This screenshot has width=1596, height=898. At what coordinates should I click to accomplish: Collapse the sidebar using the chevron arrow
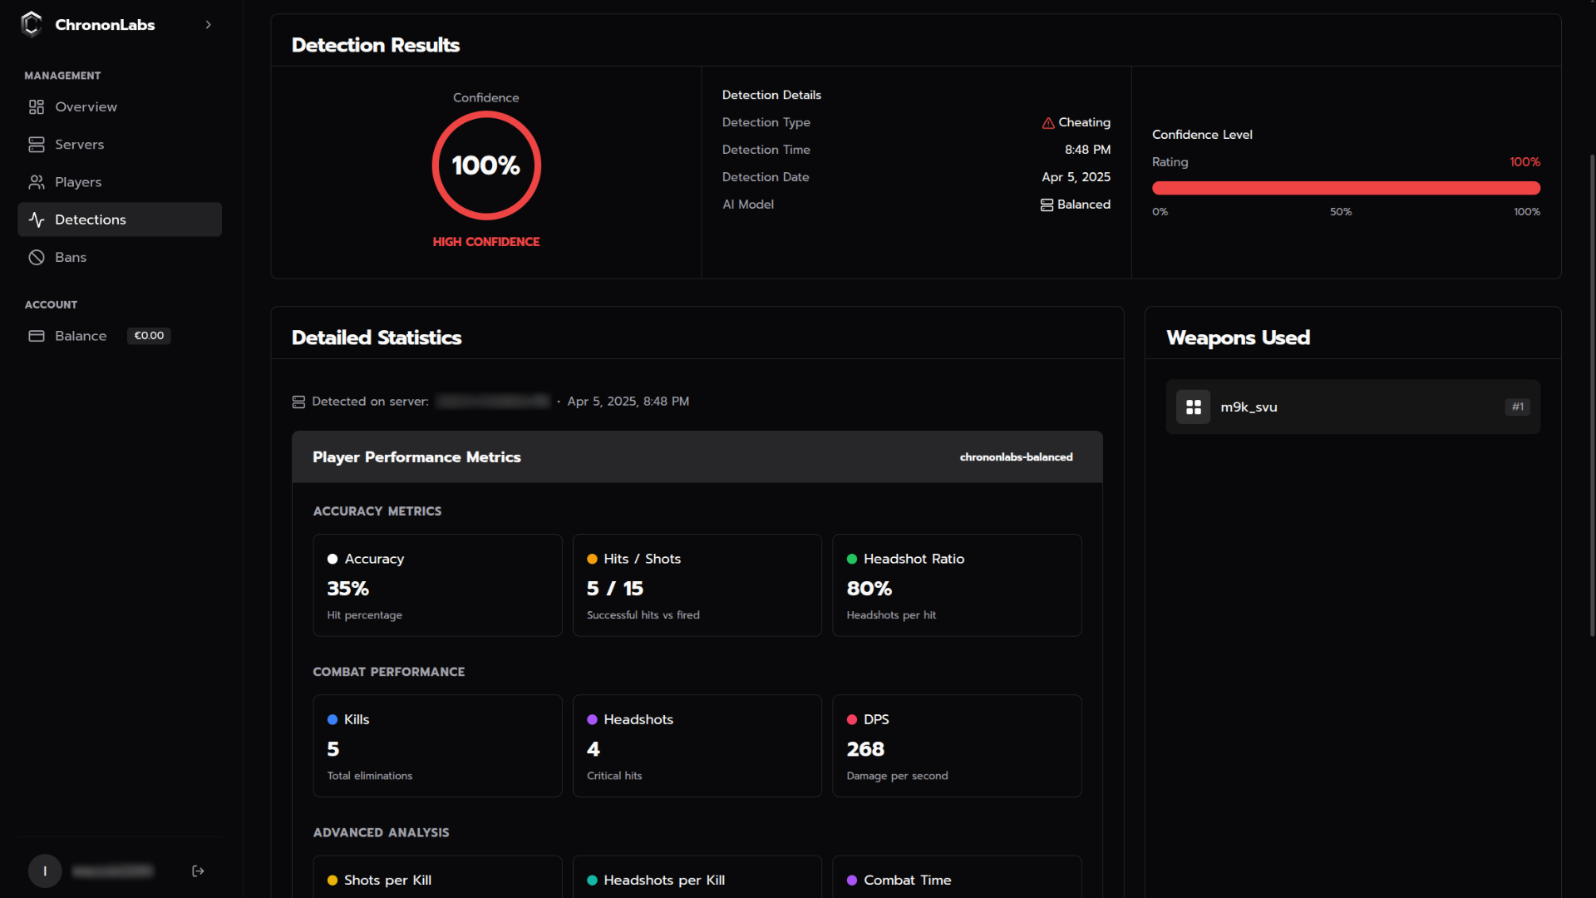click(x=208, y=24)
